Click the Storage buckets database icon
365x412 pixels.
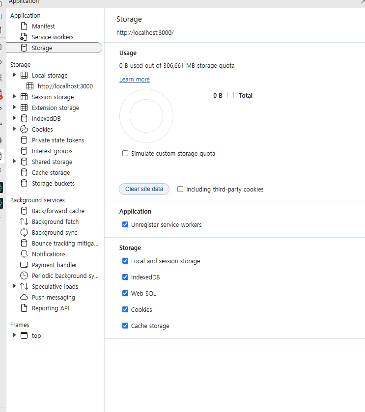[x=24, y=183]
